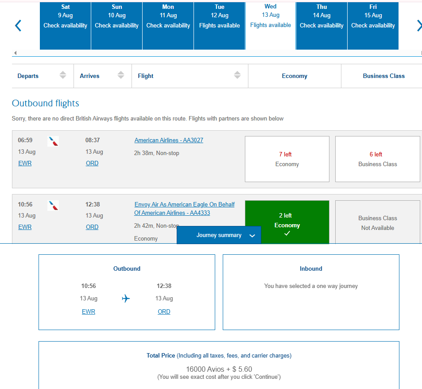The width and height of the screenshot is (422, 389).
Task: Click ORD link in Outbound summary
Action: pyautogui.click(x=164, y=311)
